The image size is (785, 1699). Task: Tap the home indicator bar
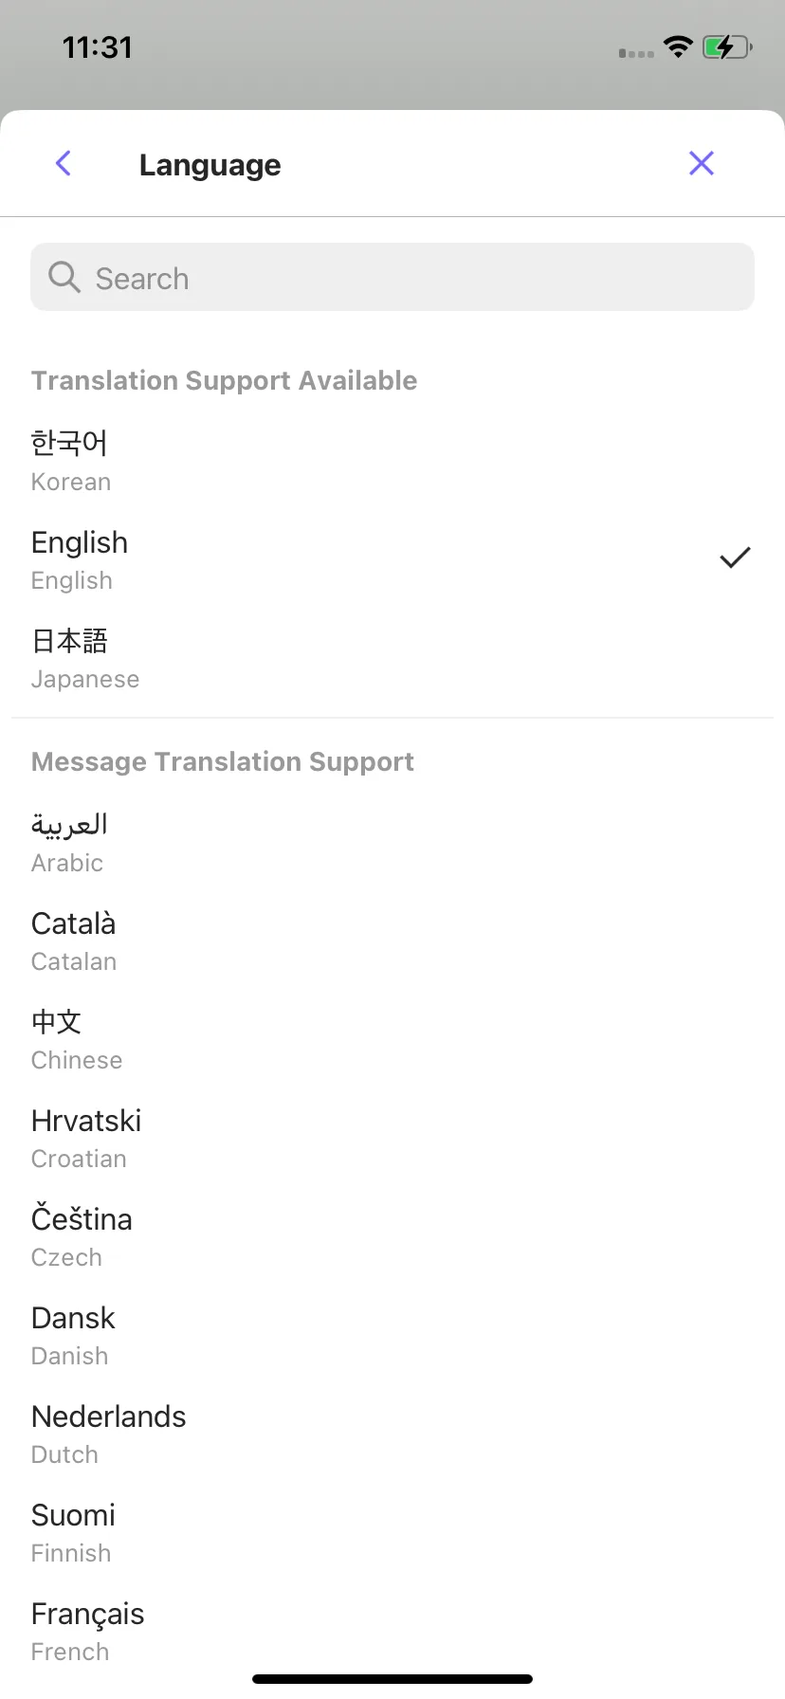392,1679
